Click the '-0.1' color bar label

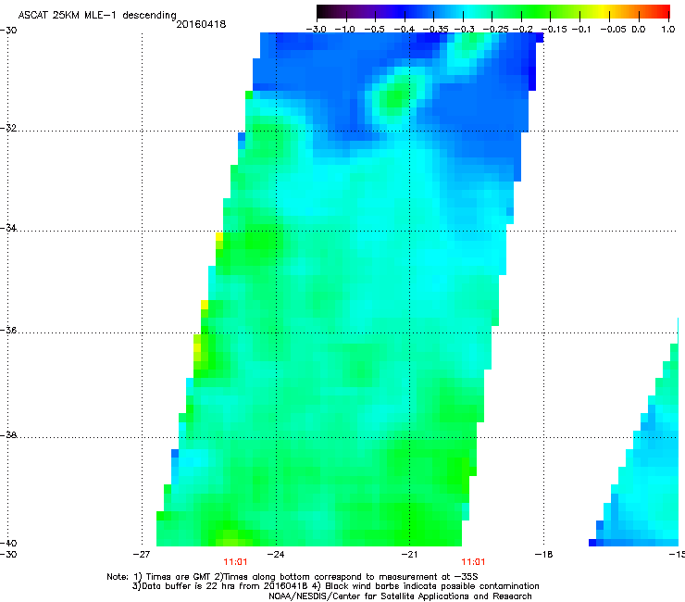pyautogui.click(x=581, y=30)
